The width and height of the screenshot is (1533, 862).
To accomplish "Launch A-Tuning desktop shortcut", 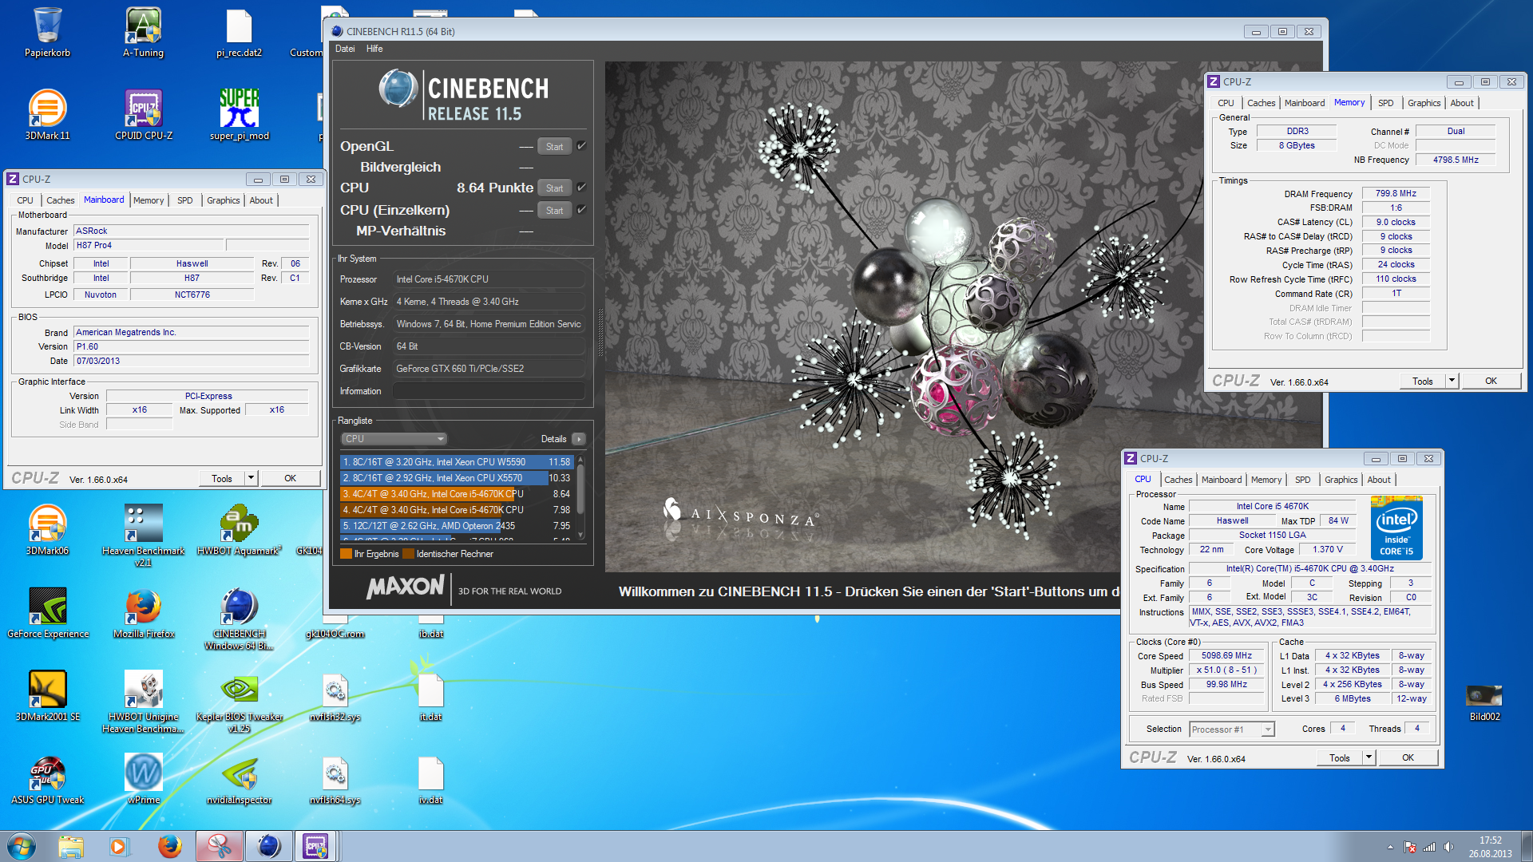I will pos(143,32).
